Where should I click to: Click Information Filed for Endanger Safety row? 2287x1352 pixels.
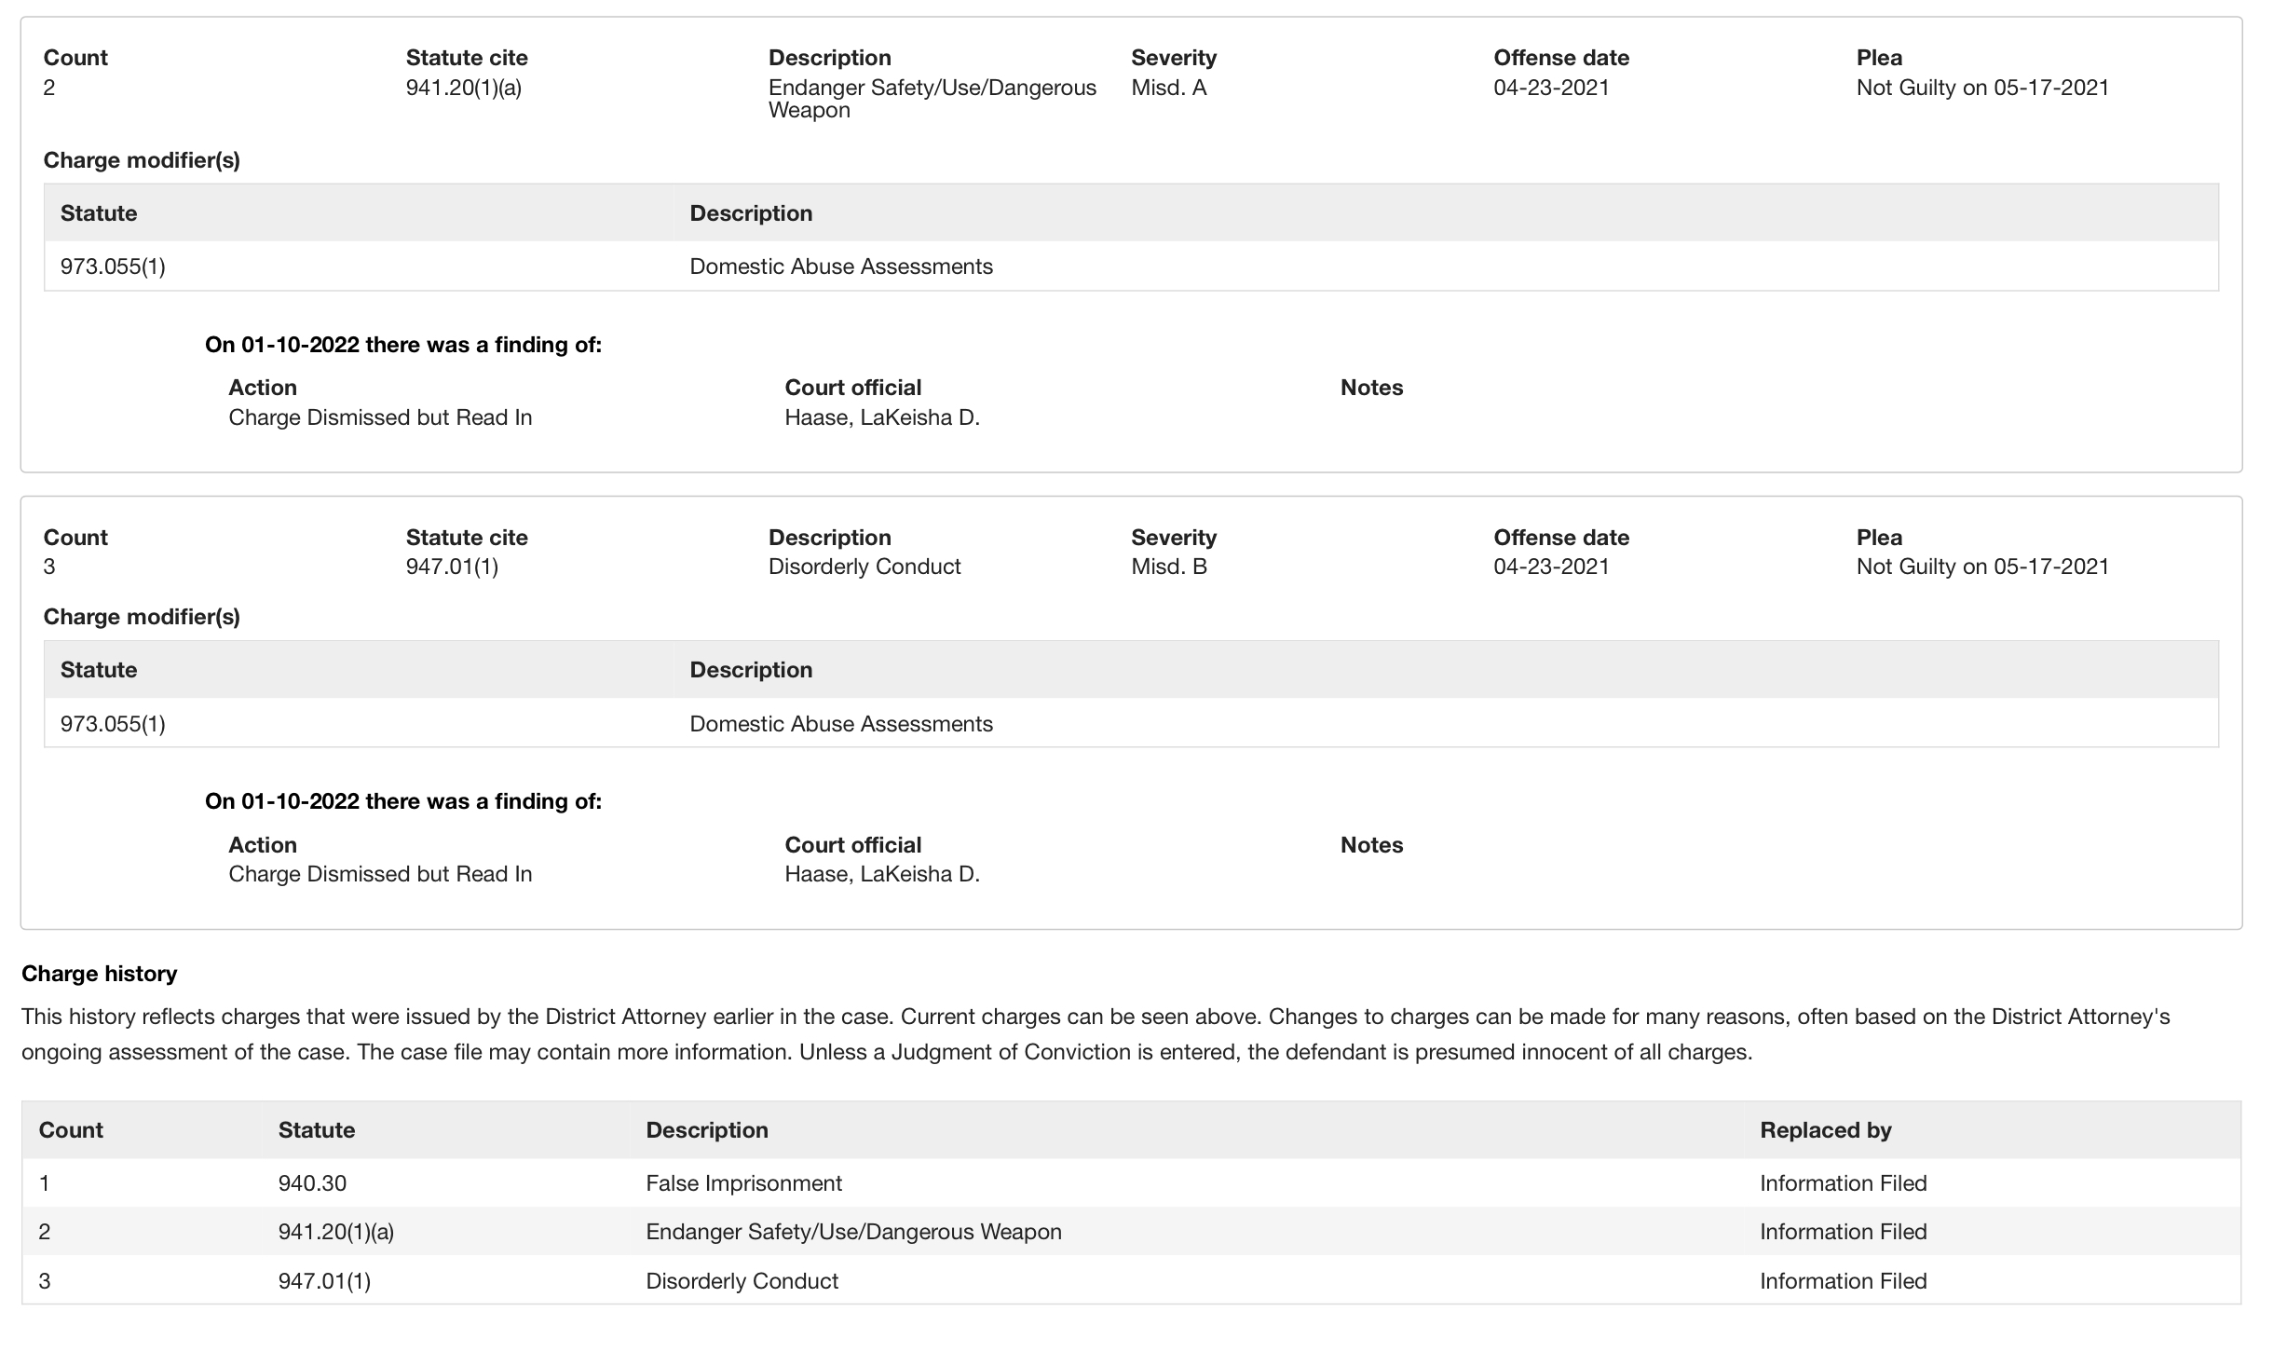(x=1843, y=1232)
